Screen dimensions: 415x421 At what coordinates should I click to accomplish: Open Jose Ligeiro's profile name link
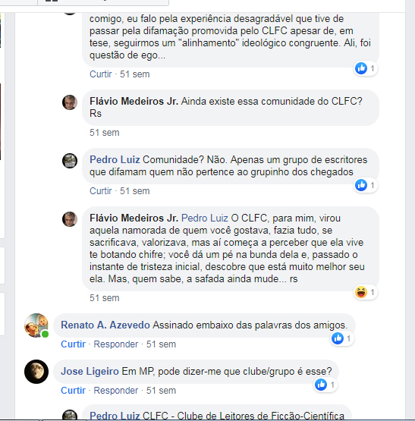(x=90, y=372)
